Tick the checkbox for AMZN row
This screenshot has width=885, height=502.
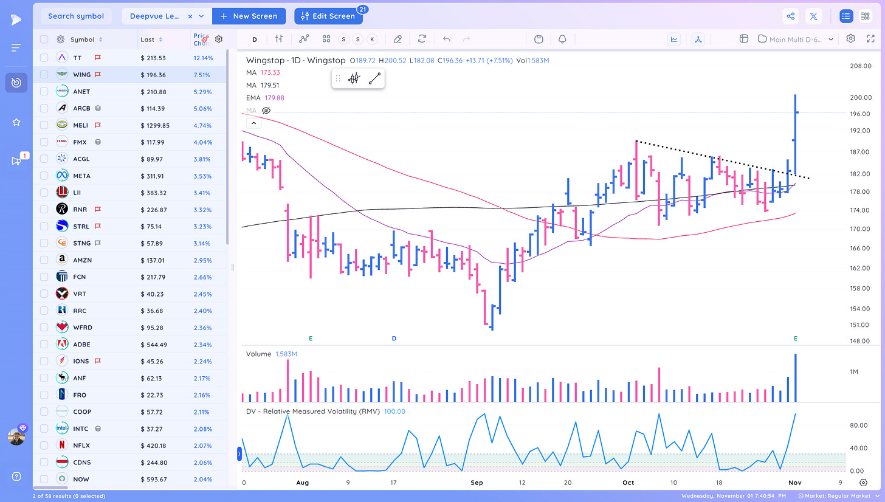pos(44,260)
